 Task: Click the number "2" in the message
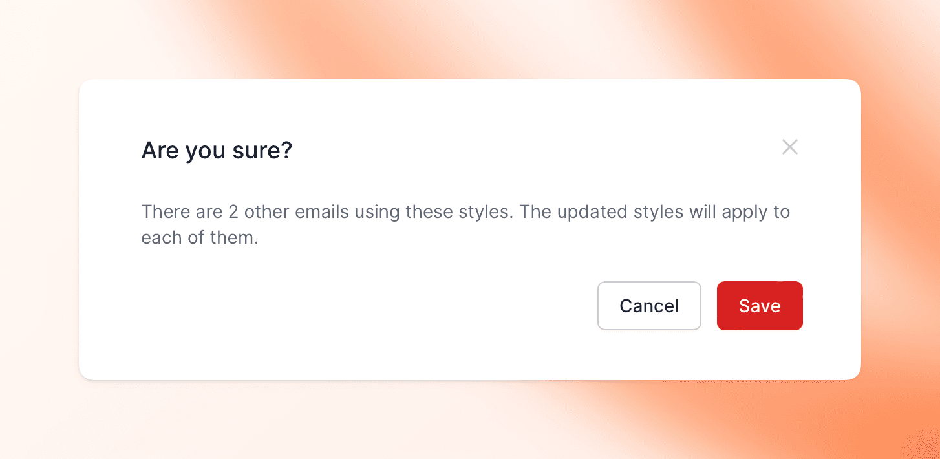tap(233, 212)
